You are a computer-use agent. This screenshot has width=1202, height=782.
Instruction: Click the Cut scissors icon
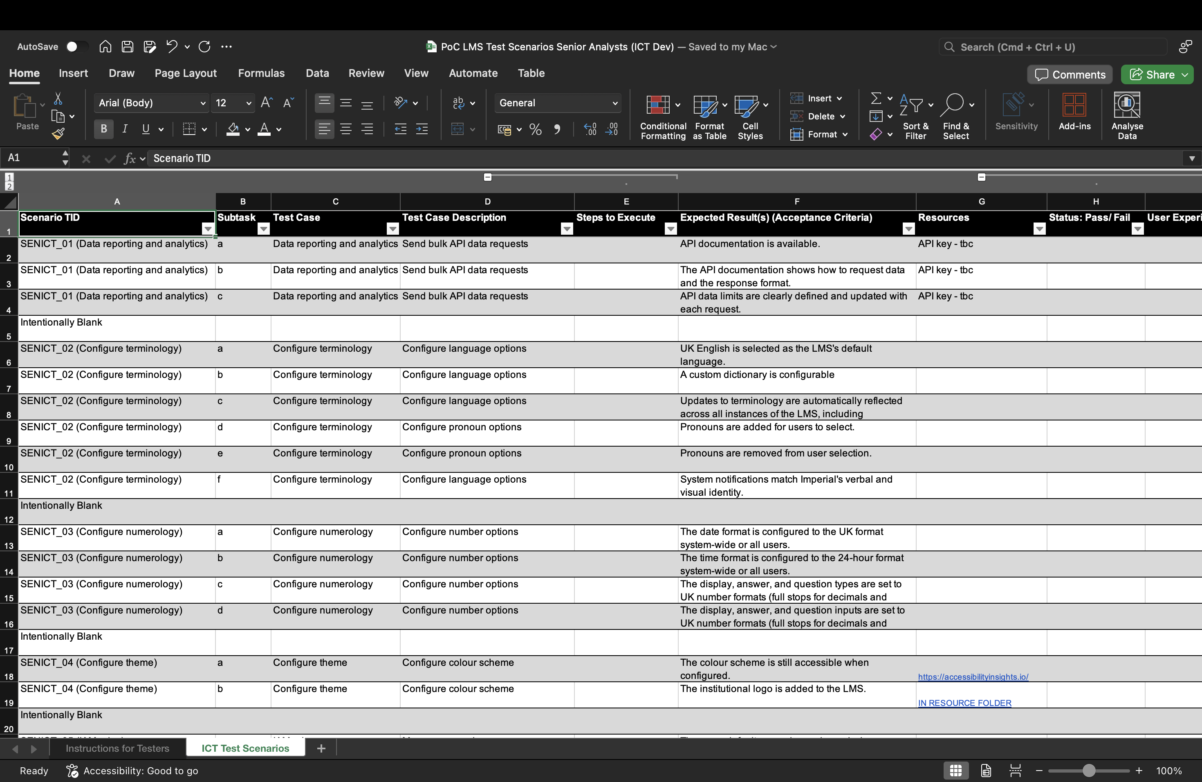coord(58,99)
